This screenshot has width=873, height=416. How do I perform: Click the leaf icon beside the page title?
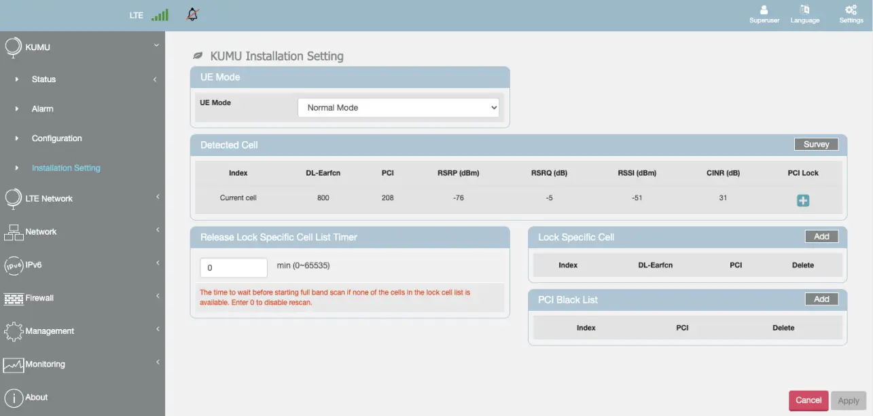point(198,56)
